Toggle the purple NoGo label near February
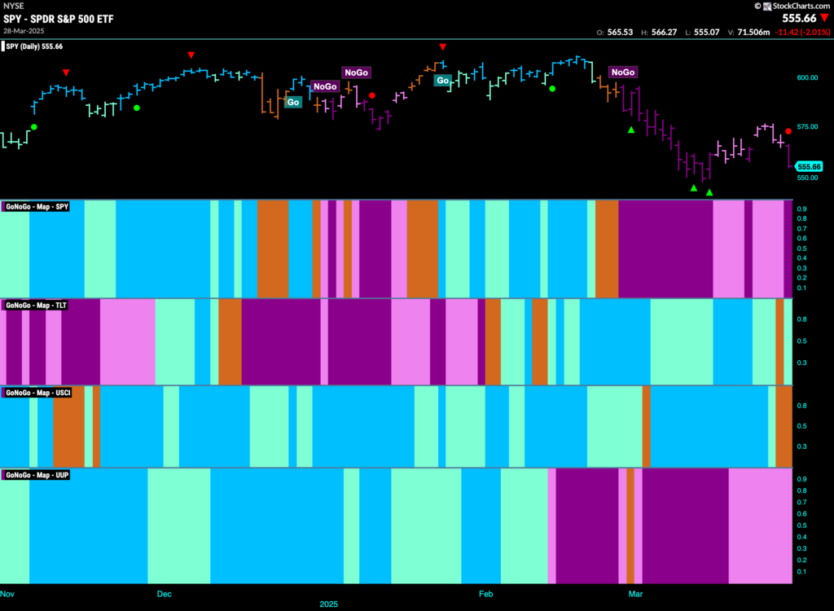Viewport: 834px width, 611px height. click(622, 72)
